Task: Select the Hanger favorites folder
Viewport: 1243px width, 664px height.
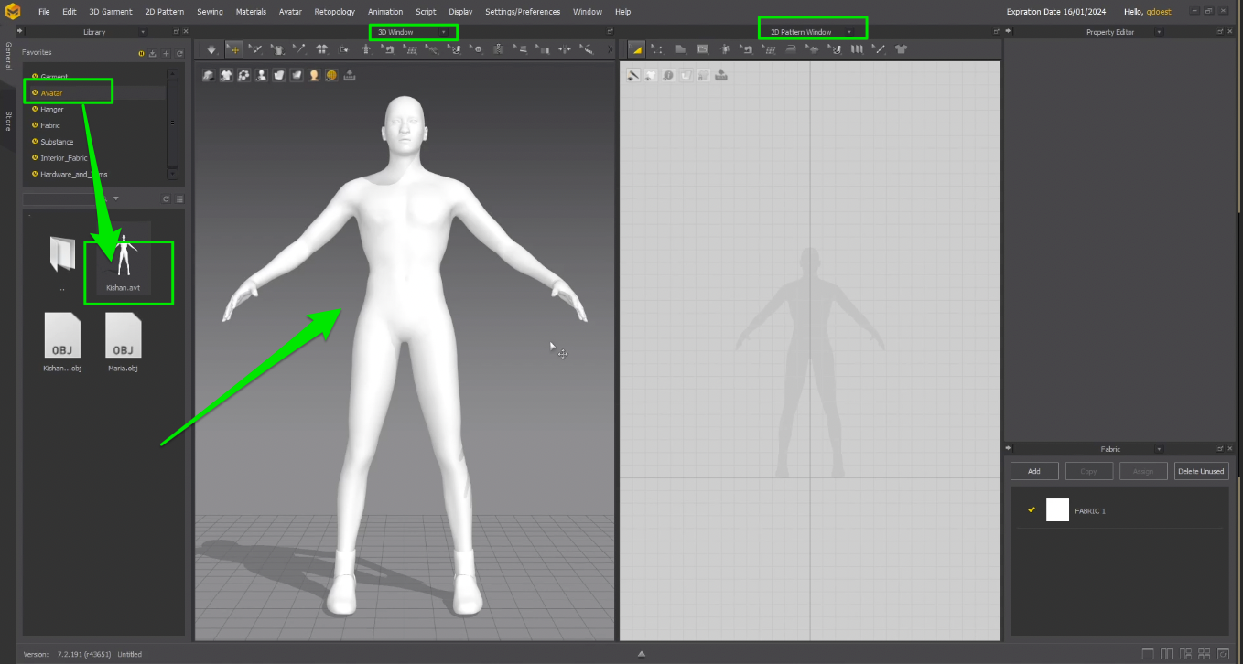Action: point(52,110)
